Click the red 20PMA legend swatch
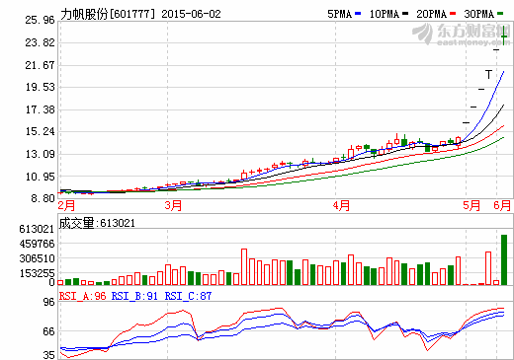 (x=453, y=14)
